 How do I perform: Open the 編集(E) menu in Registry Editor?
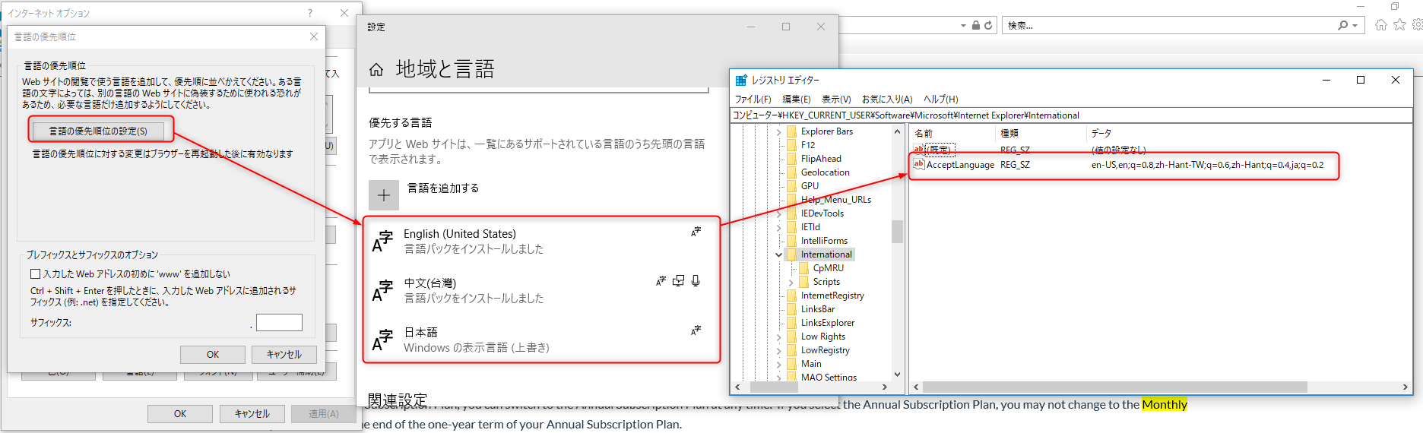(x=797, y=100)
